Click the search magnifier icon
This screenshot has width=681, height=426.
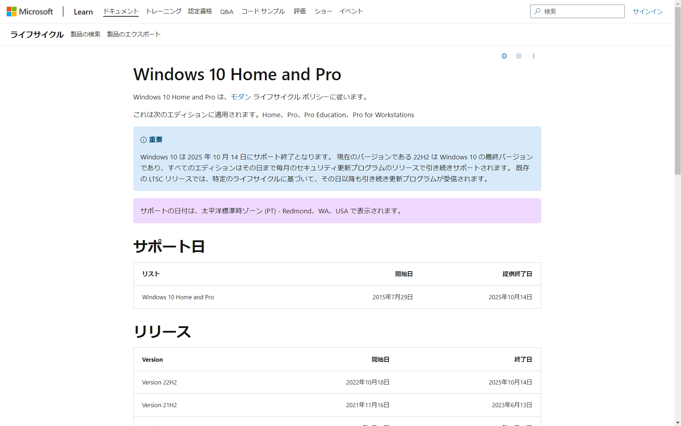[x=537, y=11]
